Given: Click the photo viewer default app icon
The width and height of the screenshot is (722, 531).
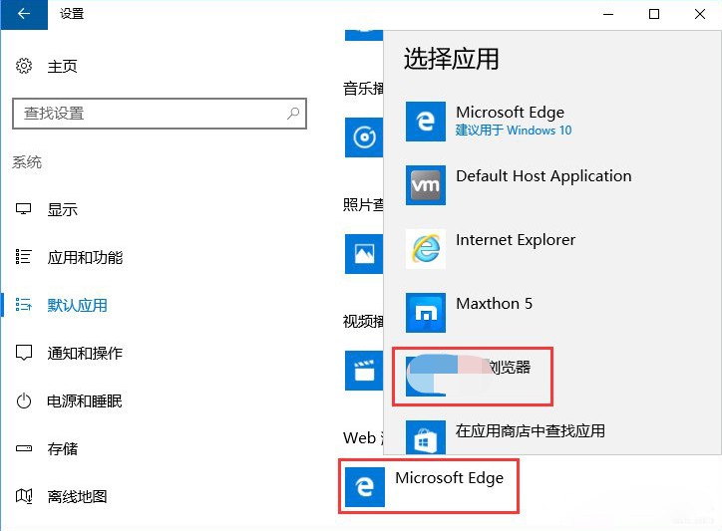Looking at the screenshot, I should (363, 253).
